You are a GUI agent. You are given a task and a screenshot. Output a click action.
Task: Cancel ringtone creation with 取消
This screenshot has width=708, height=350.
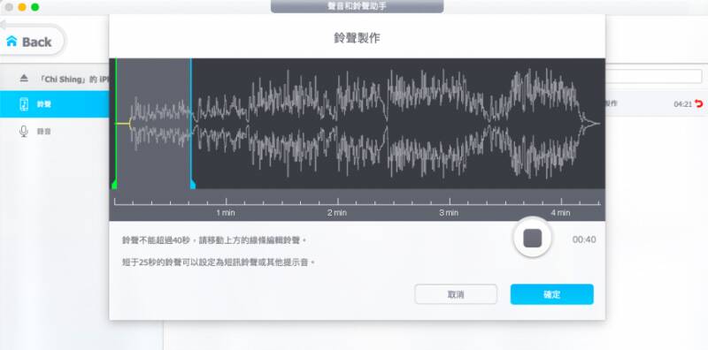pyautogui.click(x=456, y=294)
